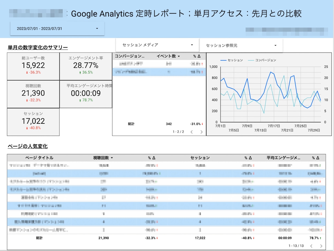Screen dimensions: 334x251
Task: Select the 視聴回数 21,390 scorecard
Action: tap(33, 94)
